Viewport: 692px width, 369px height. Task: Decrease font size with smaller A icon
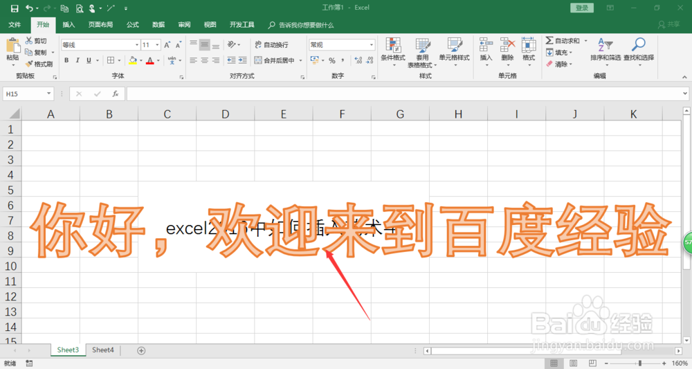click(x=179, y=45)
